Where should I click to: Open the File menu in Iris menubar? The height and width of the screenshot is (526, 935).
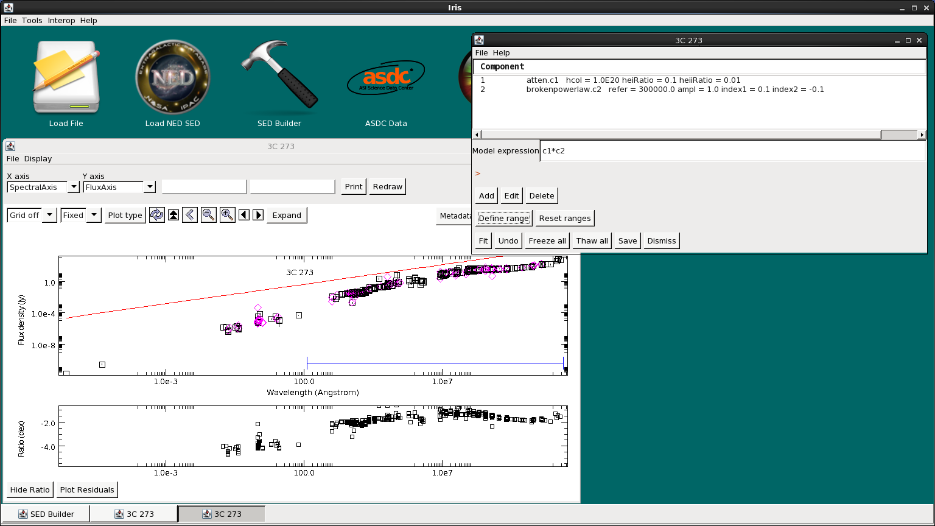click(x=10, y=20)
